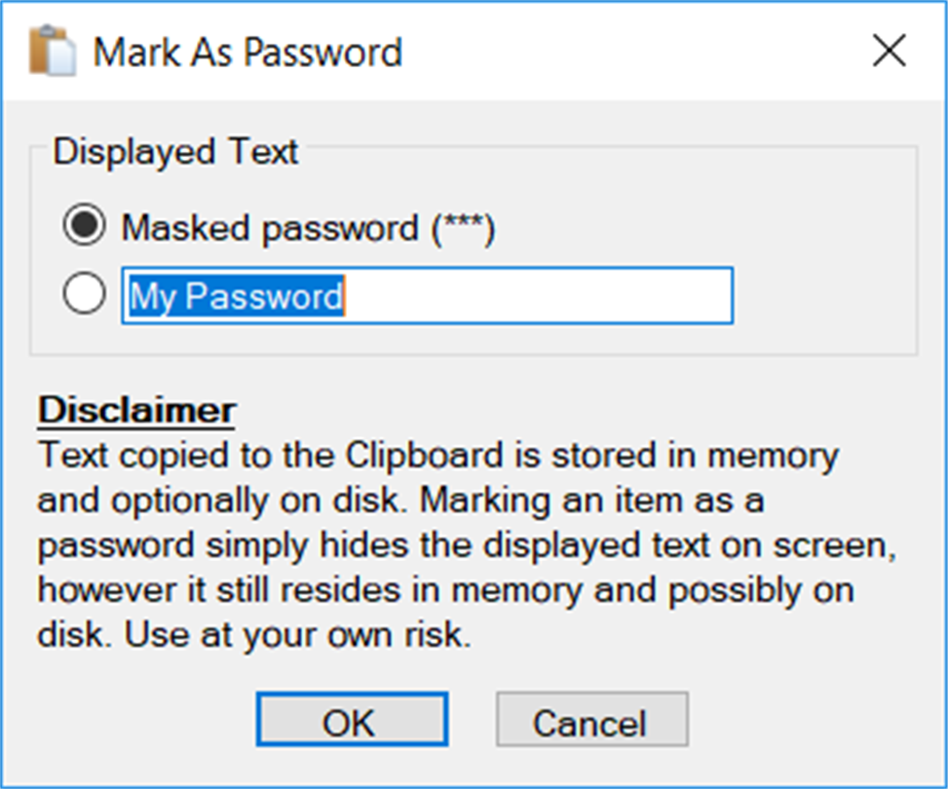Screen dimensions: 948x789
Task: Click empty space right of My Password text
Action: [x=546, y=296]
